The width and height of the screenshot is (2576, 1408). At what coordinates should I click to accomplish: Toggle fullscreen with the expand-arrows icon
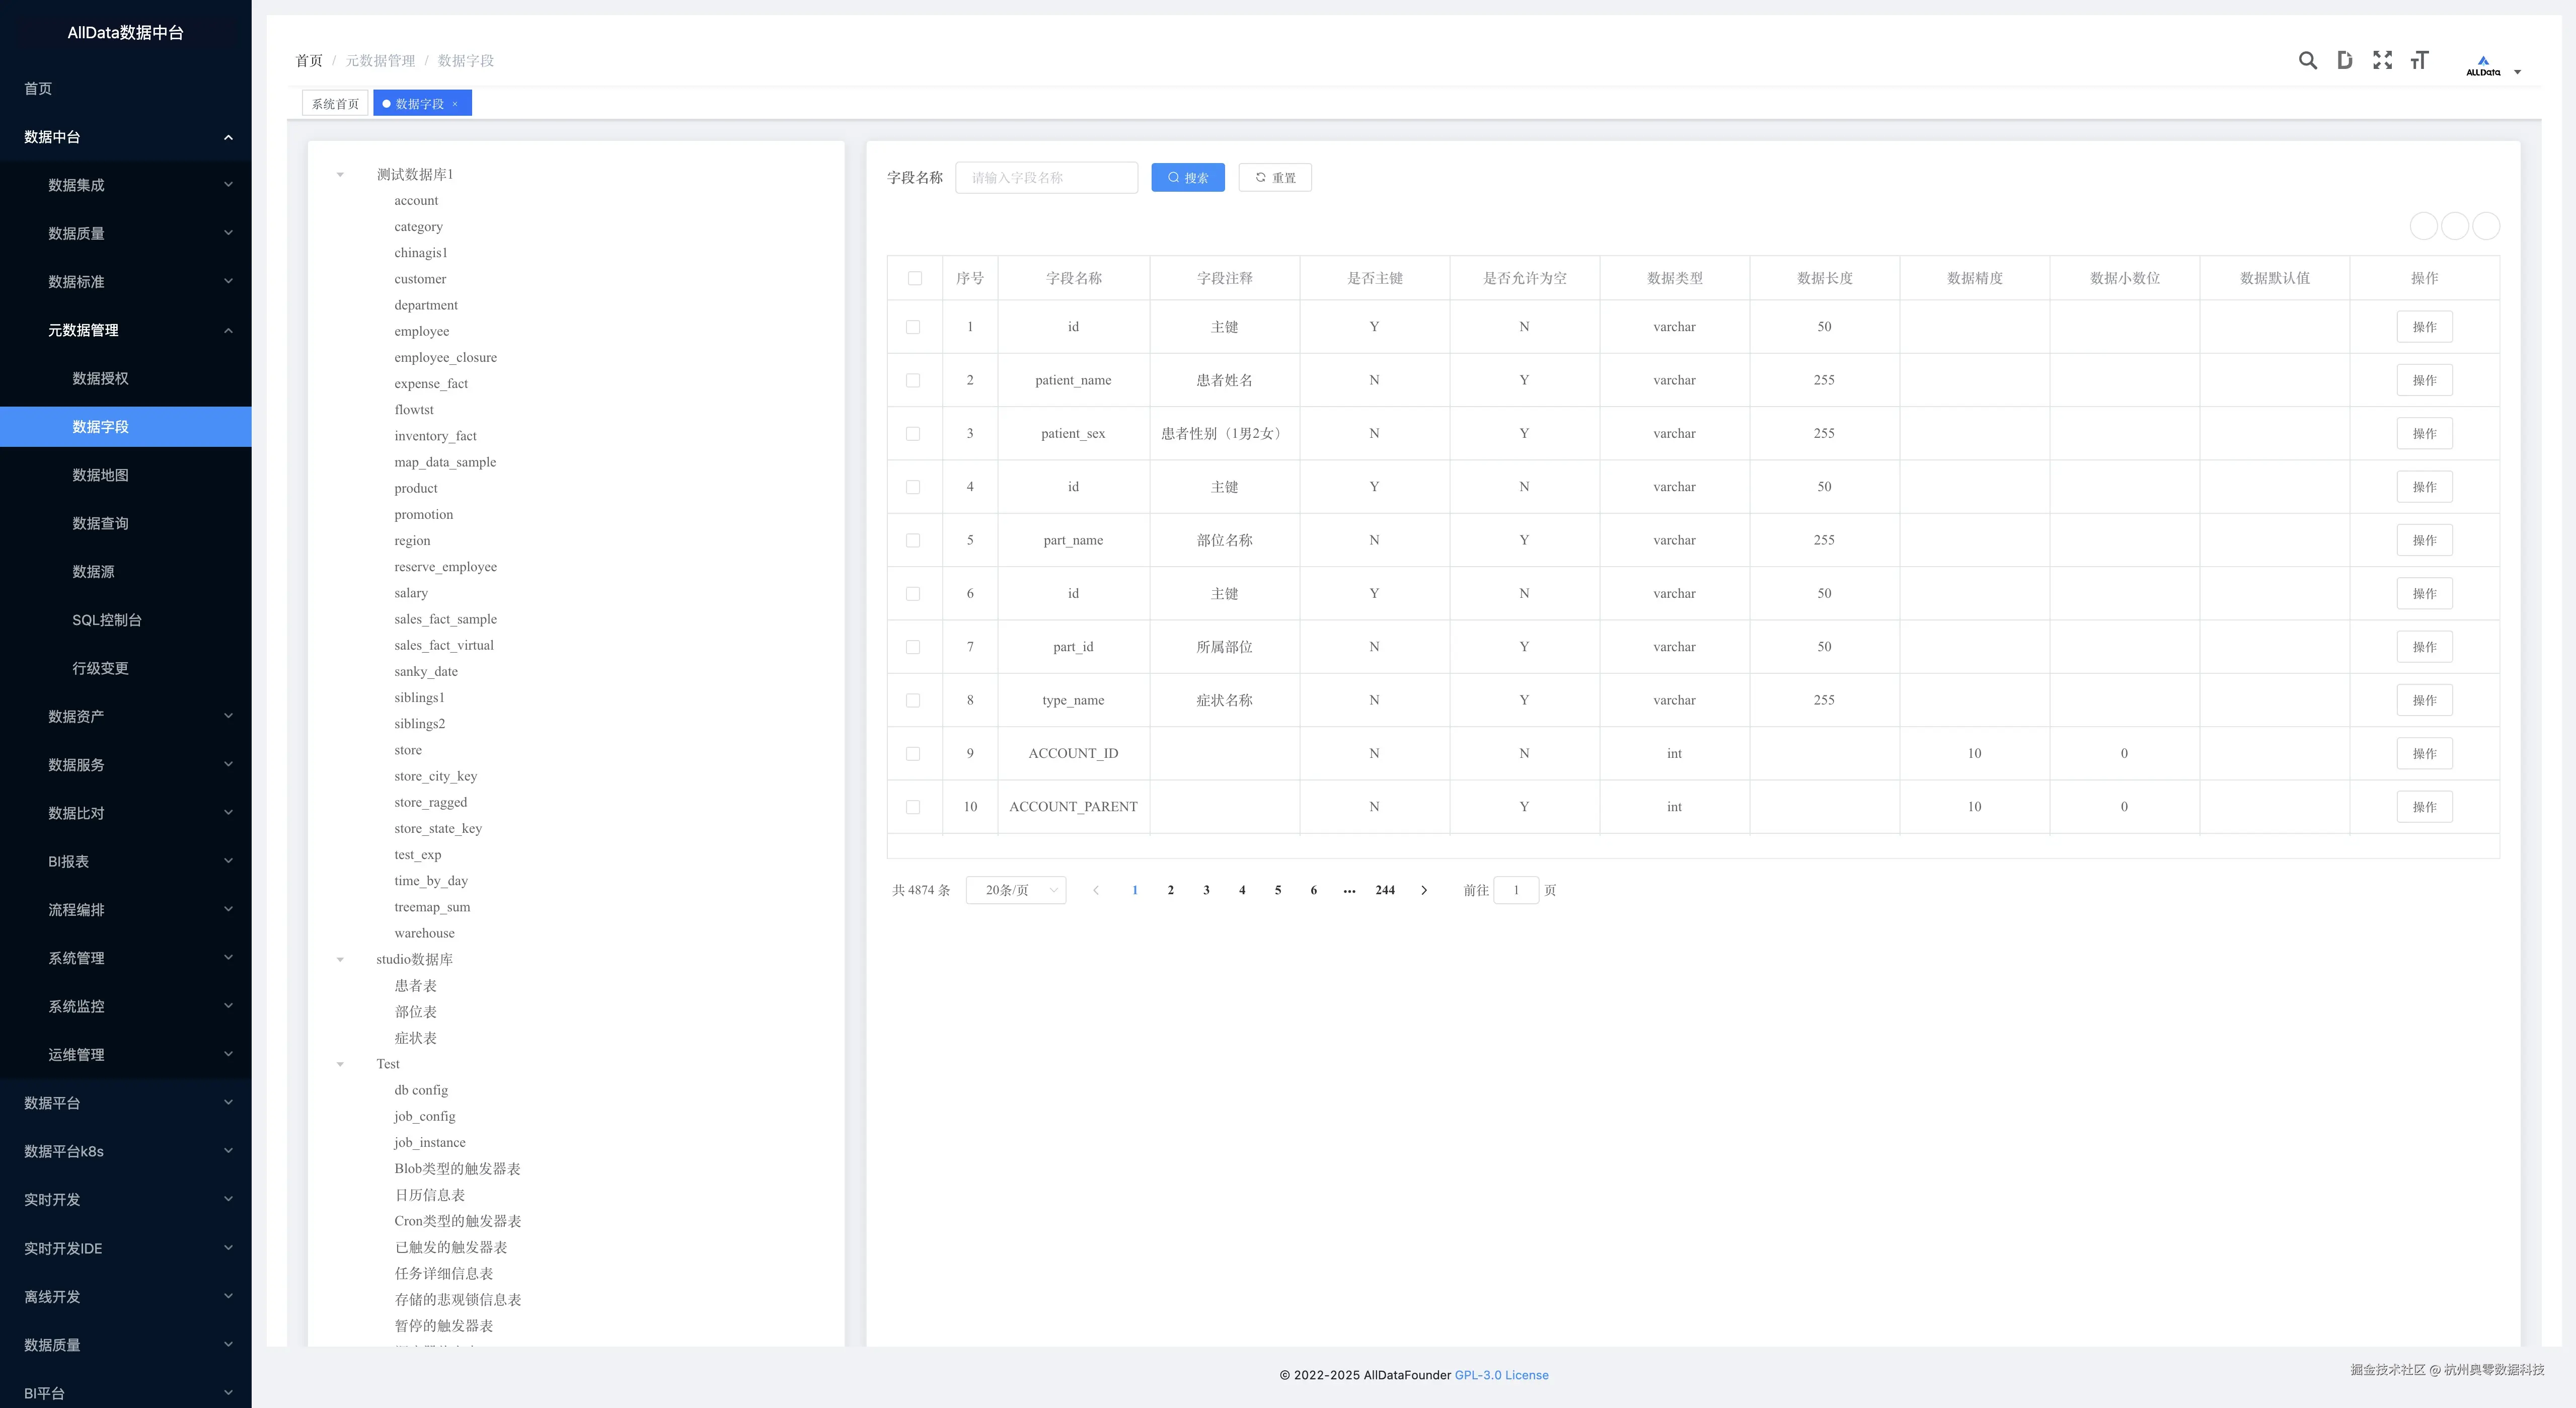click(x=2382, y=60)
